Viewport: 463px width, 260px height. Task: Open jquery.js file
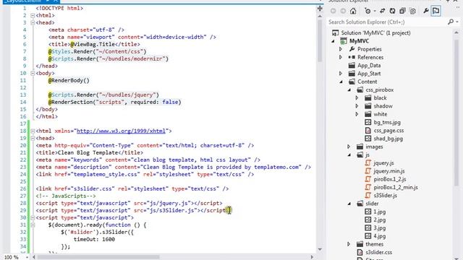point(383,163)
